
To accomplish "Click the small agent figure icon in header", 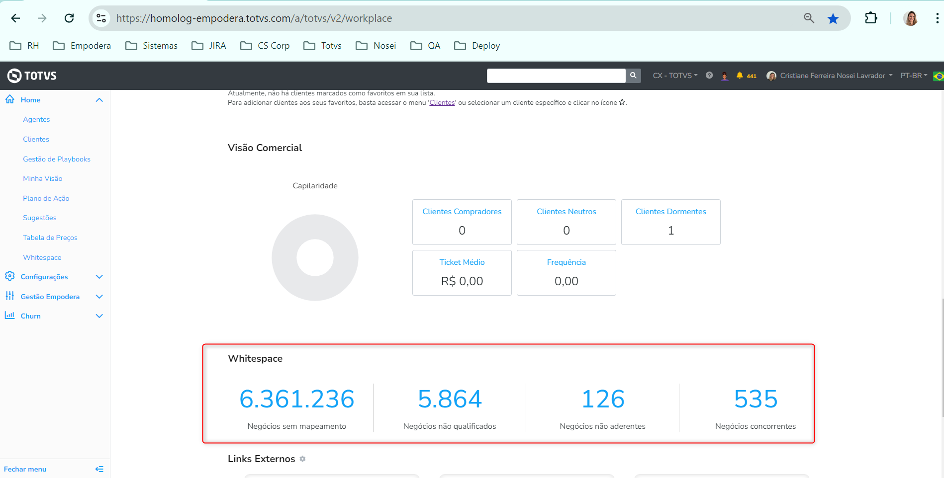I will click(725, 76).
